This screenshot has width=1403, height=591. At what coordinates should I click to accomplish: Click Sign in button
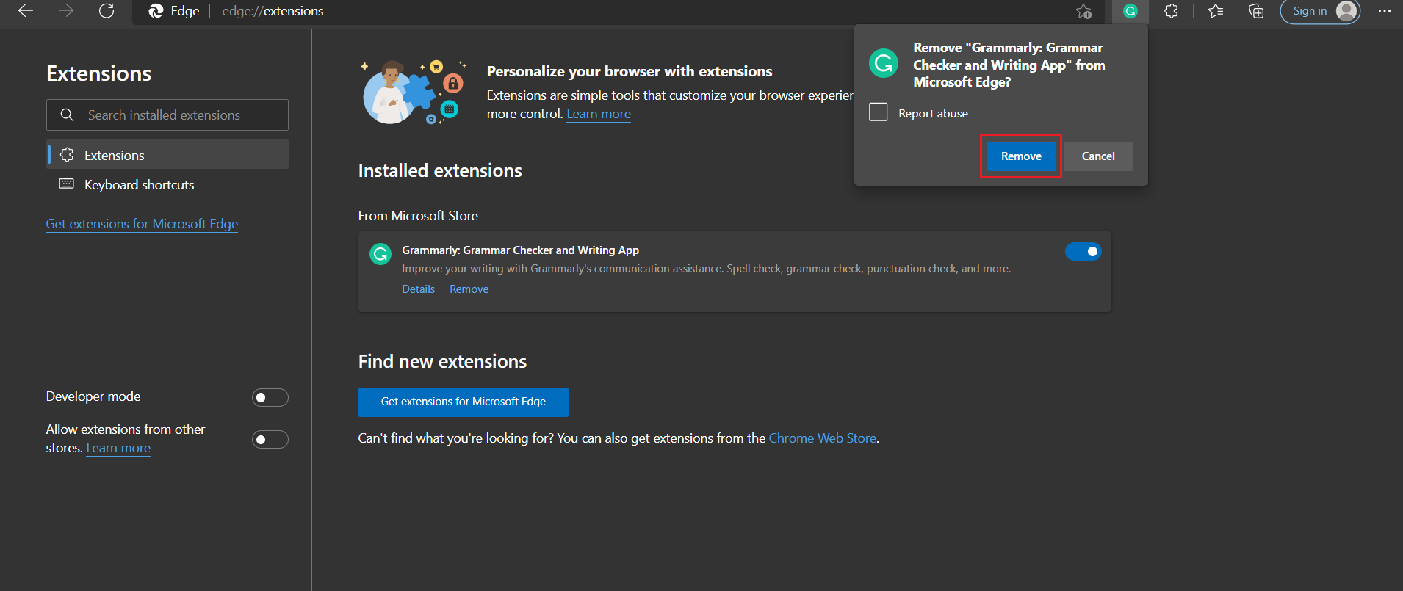click(x=1320, y=11)
